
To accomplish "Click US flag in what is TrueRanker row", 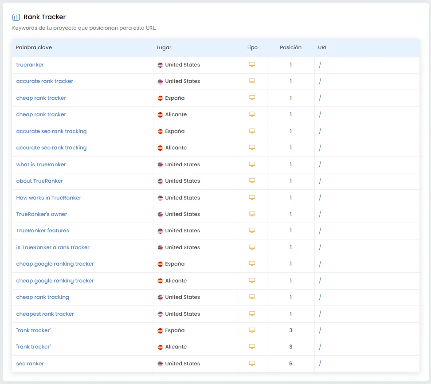I will pyautogui.click(x=160, y=165).
